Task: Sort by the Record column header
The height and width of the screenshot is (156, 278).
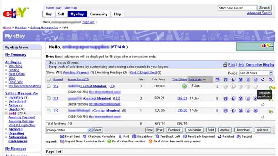Action: click(58, 80)
